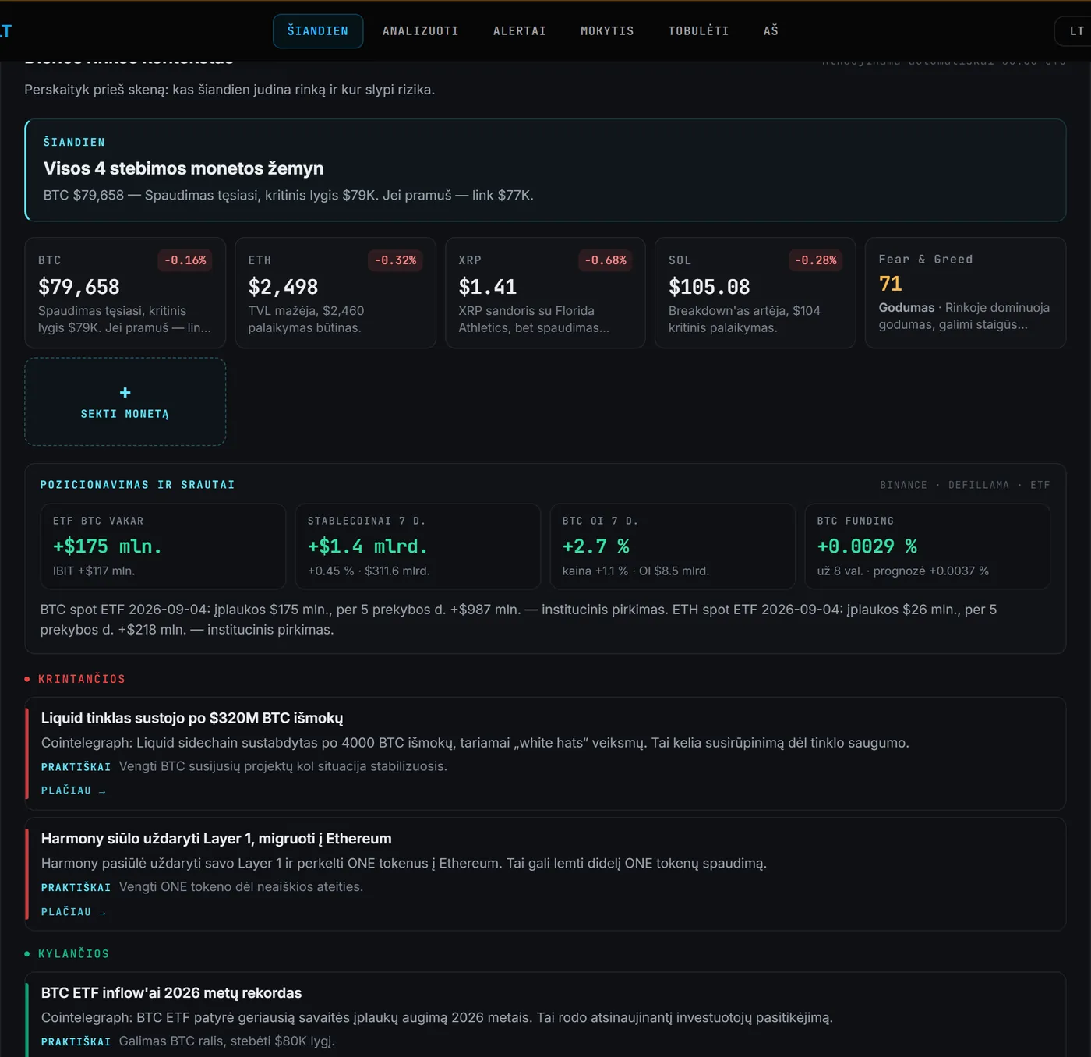Open Harmony siūlo uždaryti Layer 1 headline
1091x1057 pixels.
pos(216,839)
